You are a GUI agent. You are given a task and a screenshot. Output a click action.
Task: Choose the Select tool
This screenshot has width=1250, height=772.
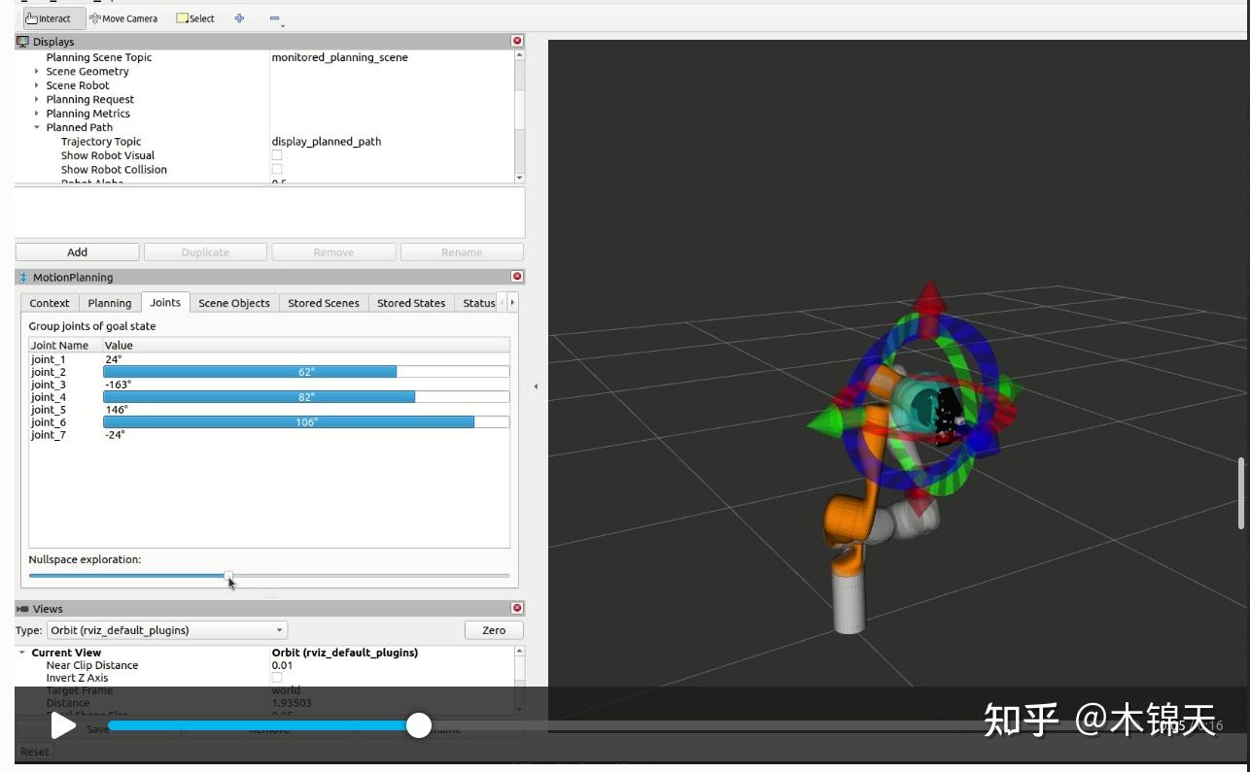[194, 17]
